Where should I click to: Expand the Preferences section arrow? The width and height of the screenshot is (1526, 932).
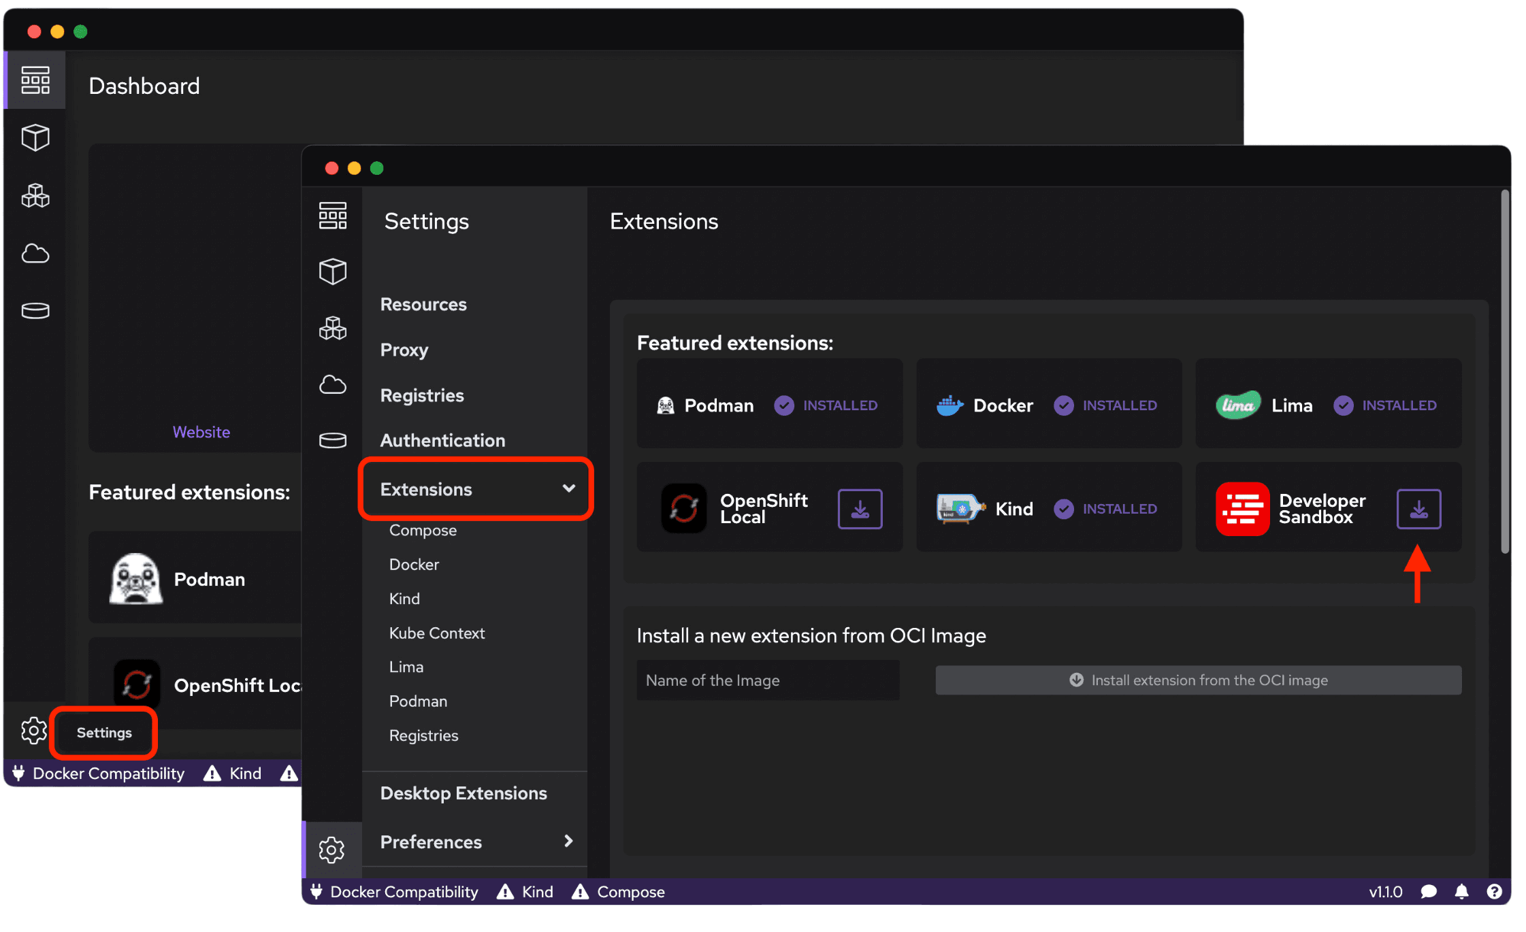click(x=568, y=842)
